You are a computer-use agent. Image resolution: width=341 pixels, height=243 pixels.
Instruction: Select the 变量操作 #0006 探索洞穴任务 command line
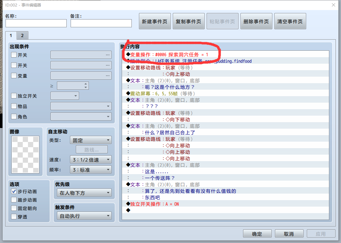(x=225, y=55)
